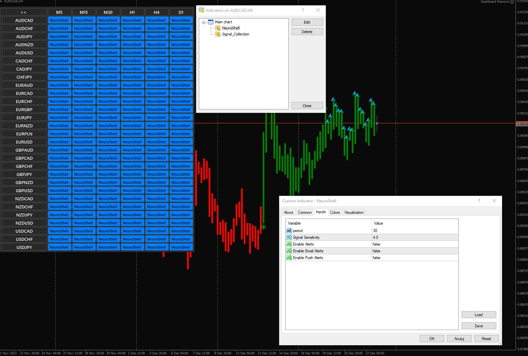The width and height of the screenshot is (528, 356).
Task: Click the help question mark in the Indicators dialog
Action: point(303,10)
